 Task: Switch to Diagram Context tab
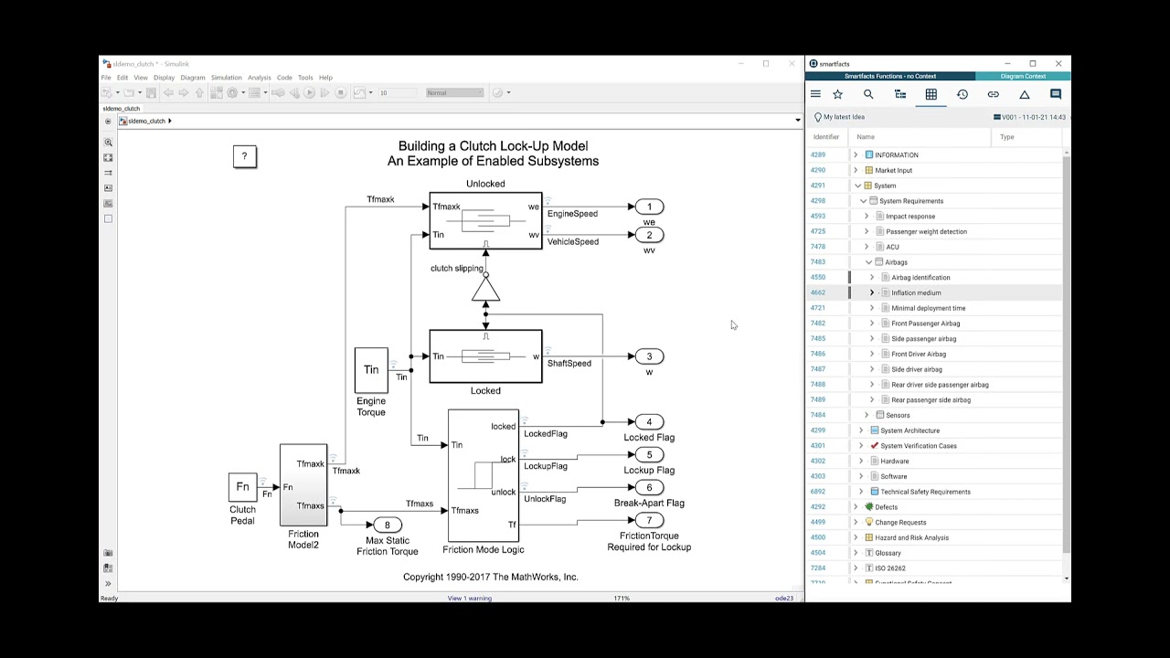click(x=1023, y=77)
